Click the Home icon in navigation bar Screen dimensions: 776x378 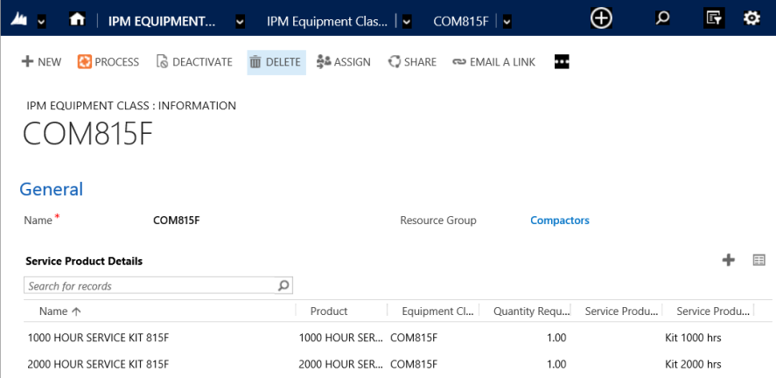click(x=77, y=18)
